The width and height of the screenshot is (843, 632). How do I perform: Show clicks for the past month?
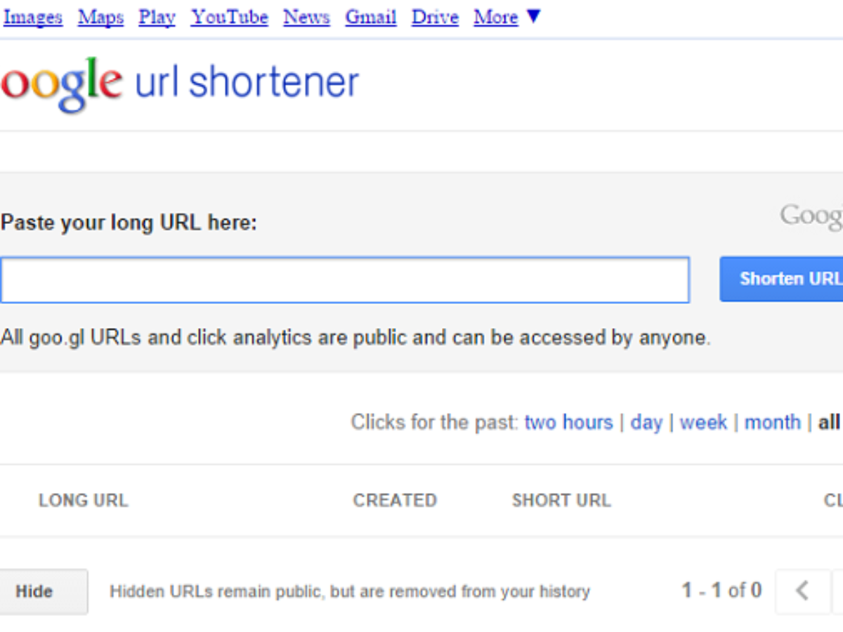pyautogui.click(x=772, y=422)
